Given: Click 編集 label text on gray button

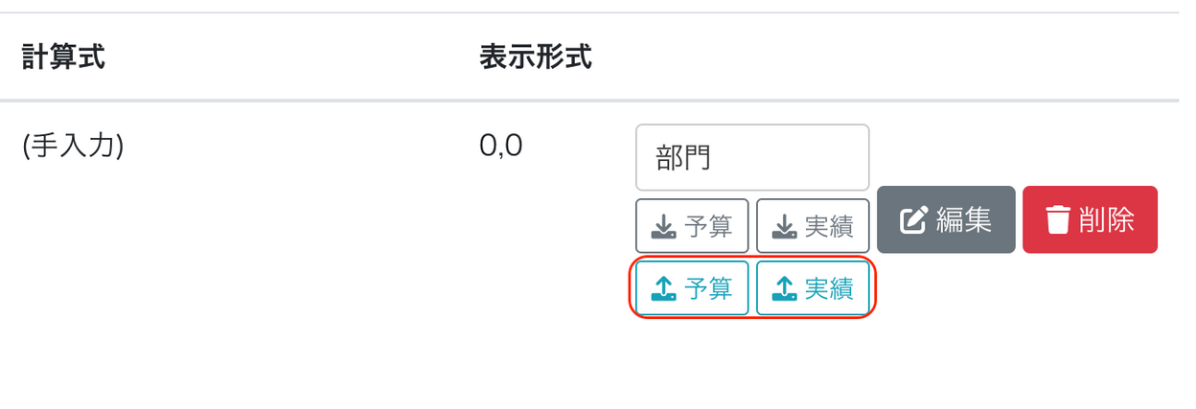Looking at the screenshot, I should pos(963,220).
